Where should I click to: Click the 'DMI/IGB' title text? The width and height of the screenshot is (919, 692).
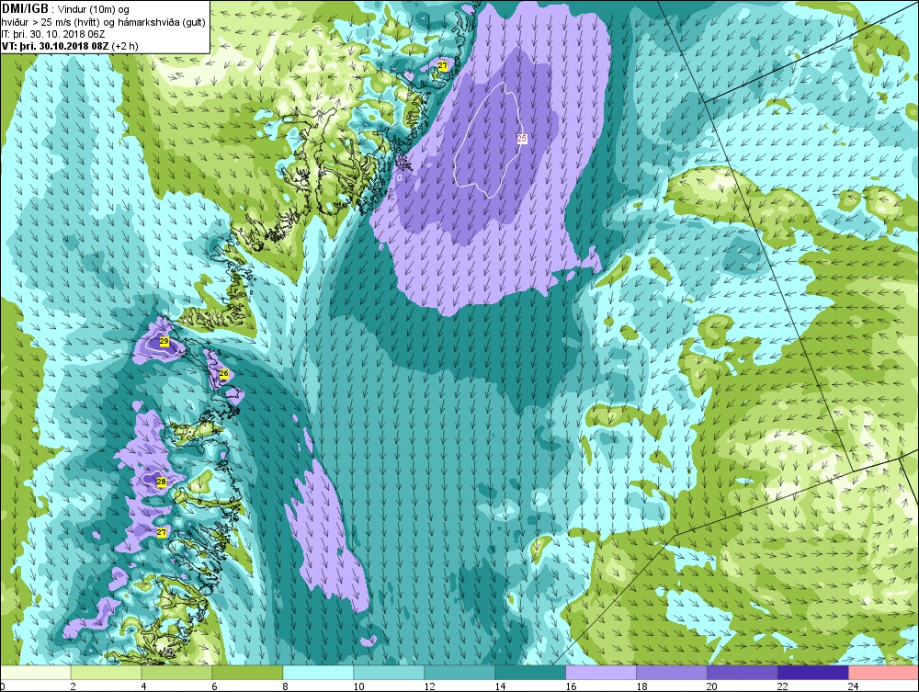[25, 8]
